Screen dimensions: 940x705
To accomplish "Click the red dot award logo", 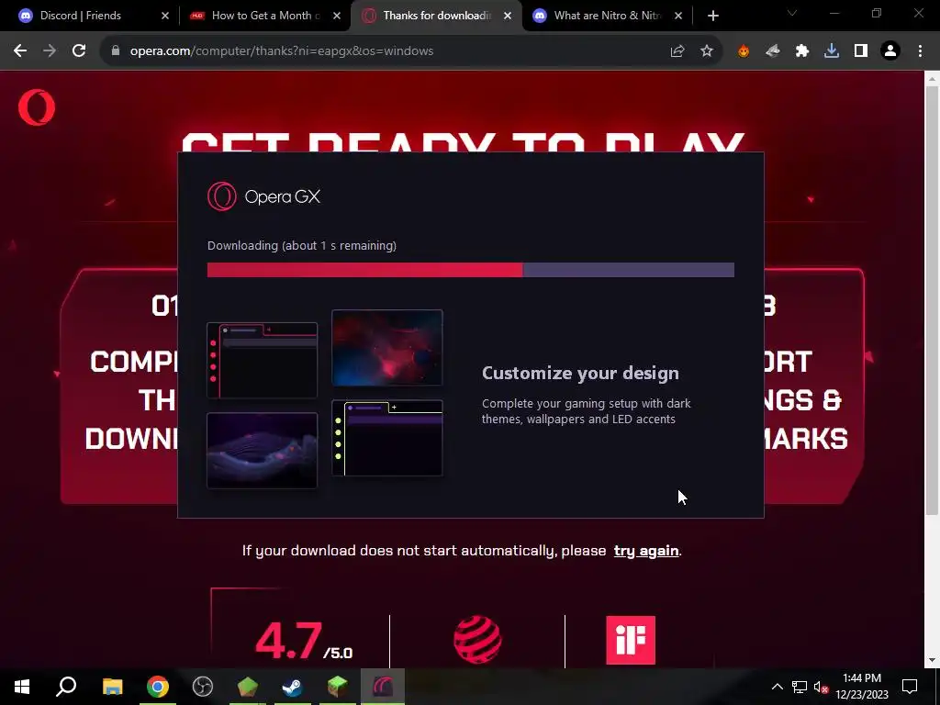I will (477, 640).
